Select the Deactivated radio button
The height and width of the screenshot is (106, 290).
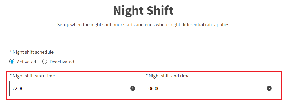45,62
